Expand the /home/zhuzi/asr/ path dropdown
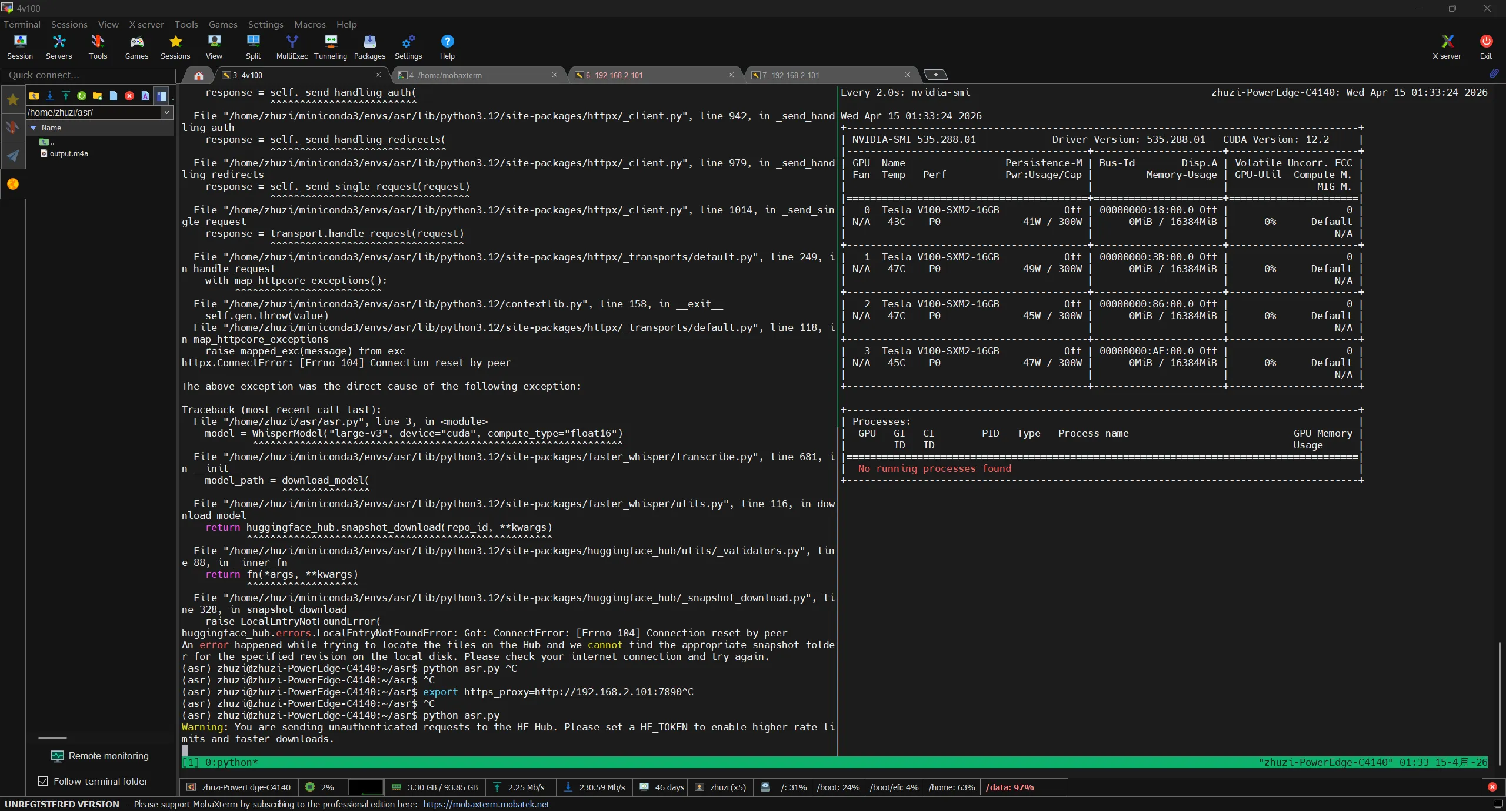 pyautogui.click(x=166, y=112)
